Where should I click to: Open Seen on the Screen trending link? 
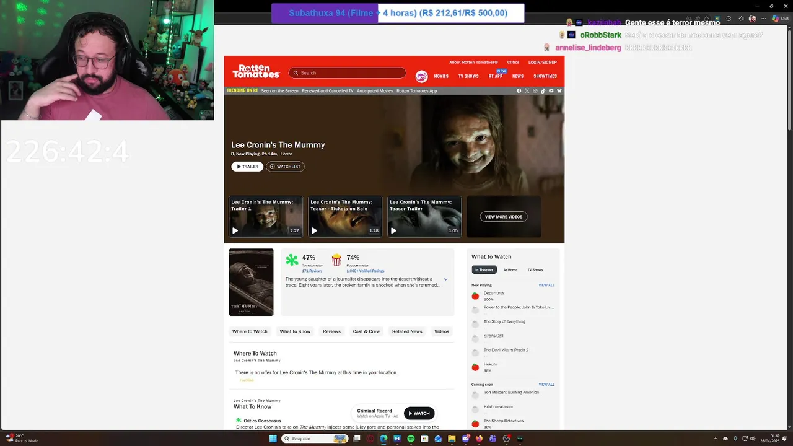(x=279, y=91)
